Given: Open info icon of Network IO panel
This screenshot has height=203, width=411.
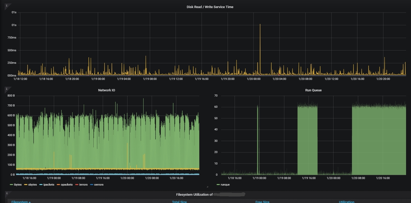Looking at the screenshot, I should pyautogui.click(x=7, y=89).
